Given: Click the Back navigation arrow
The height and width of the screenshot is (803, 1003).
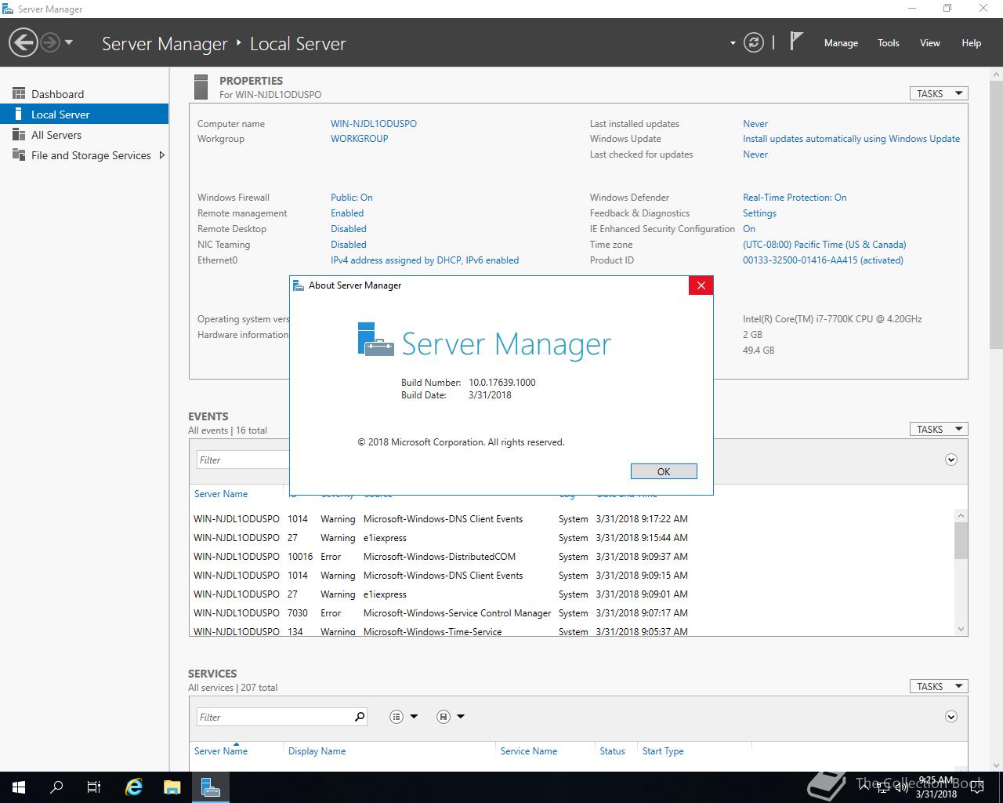Looking at the screenshot, I should (x=24, y=42).
